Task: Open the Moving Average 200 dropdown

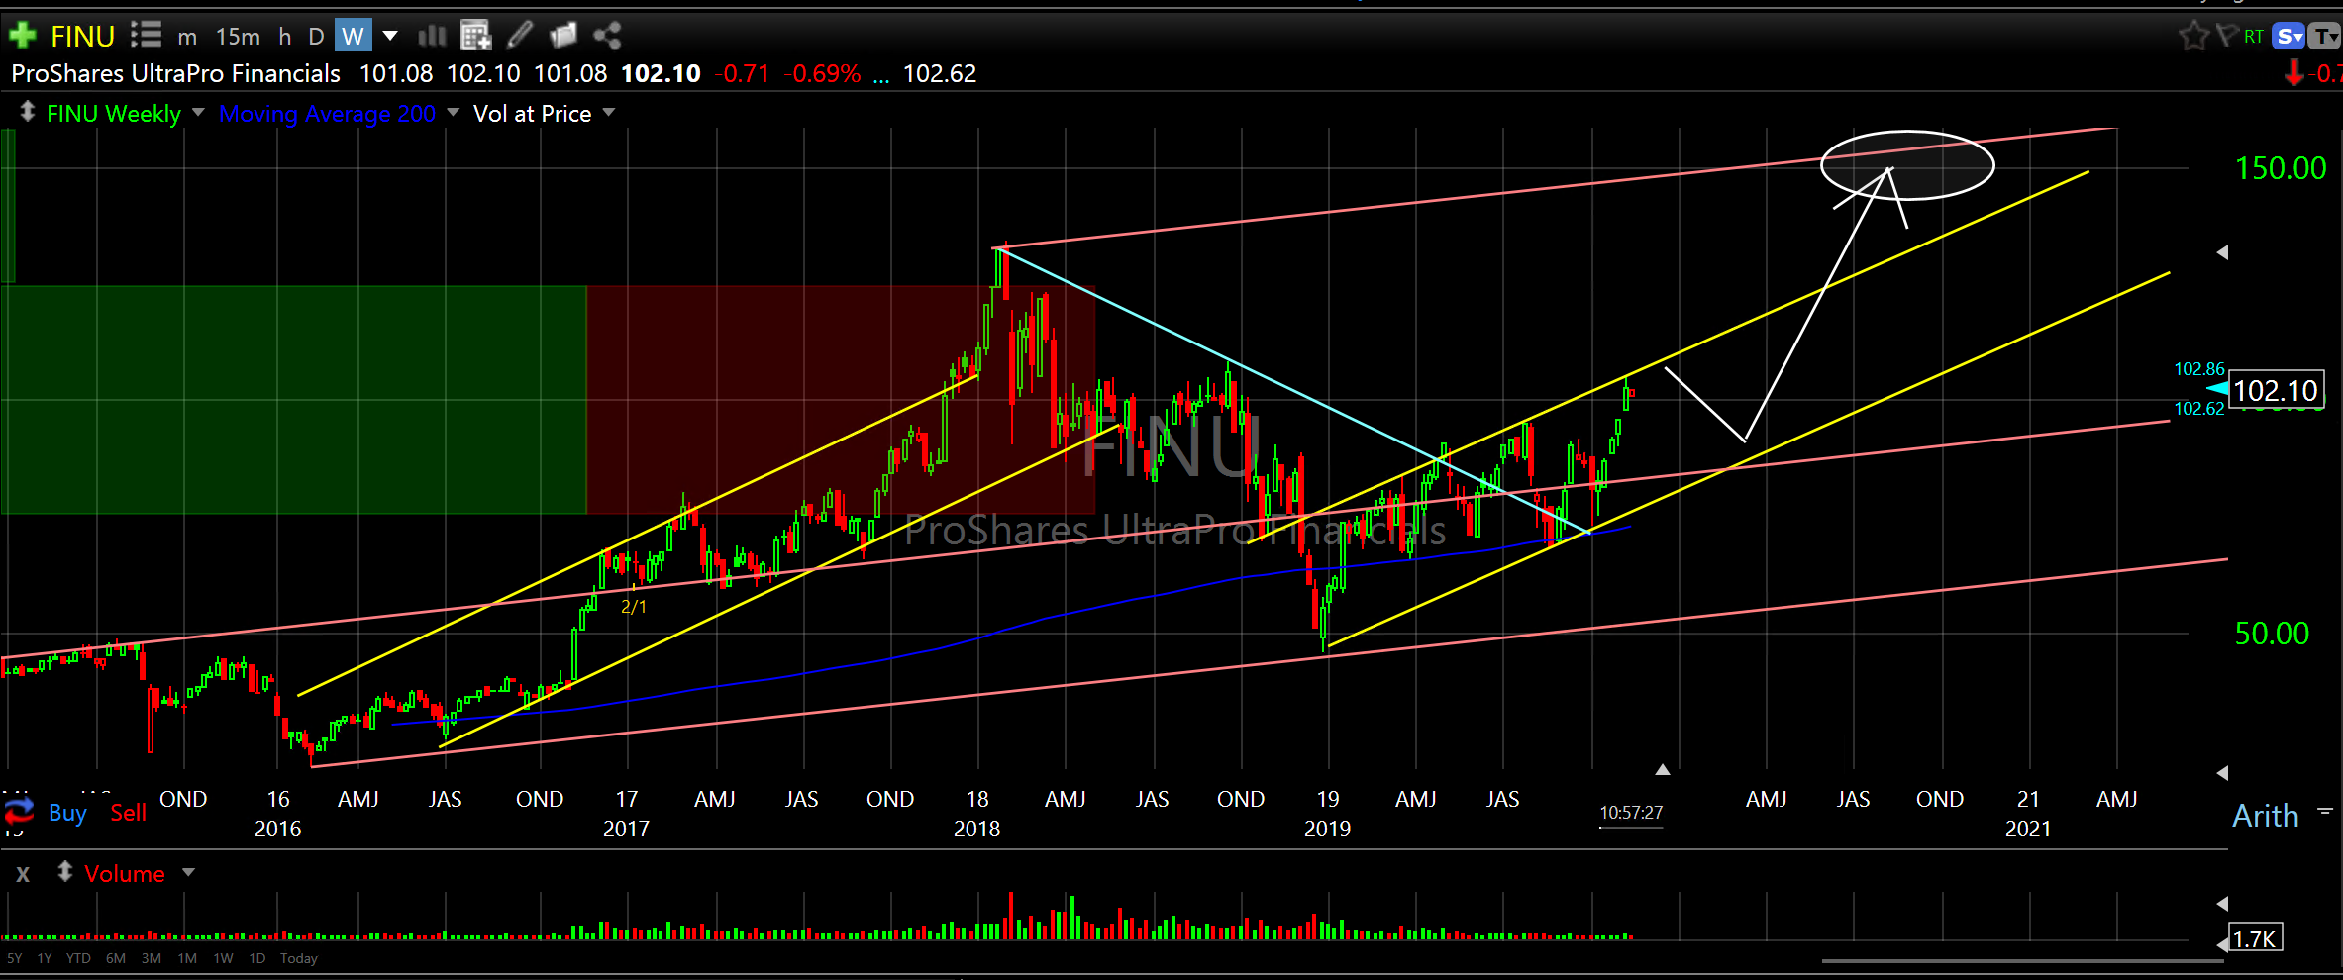Action: (x=453, y=113)
